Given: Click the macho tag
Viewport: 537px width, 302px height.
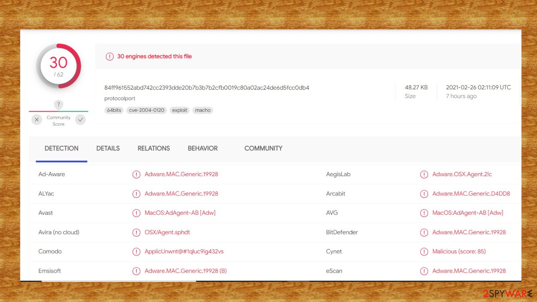Looking at the screenshot, I should (x=203, y=110).
